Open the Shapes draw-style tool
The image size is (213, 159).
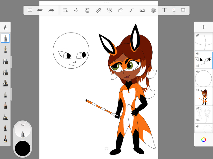120,10
